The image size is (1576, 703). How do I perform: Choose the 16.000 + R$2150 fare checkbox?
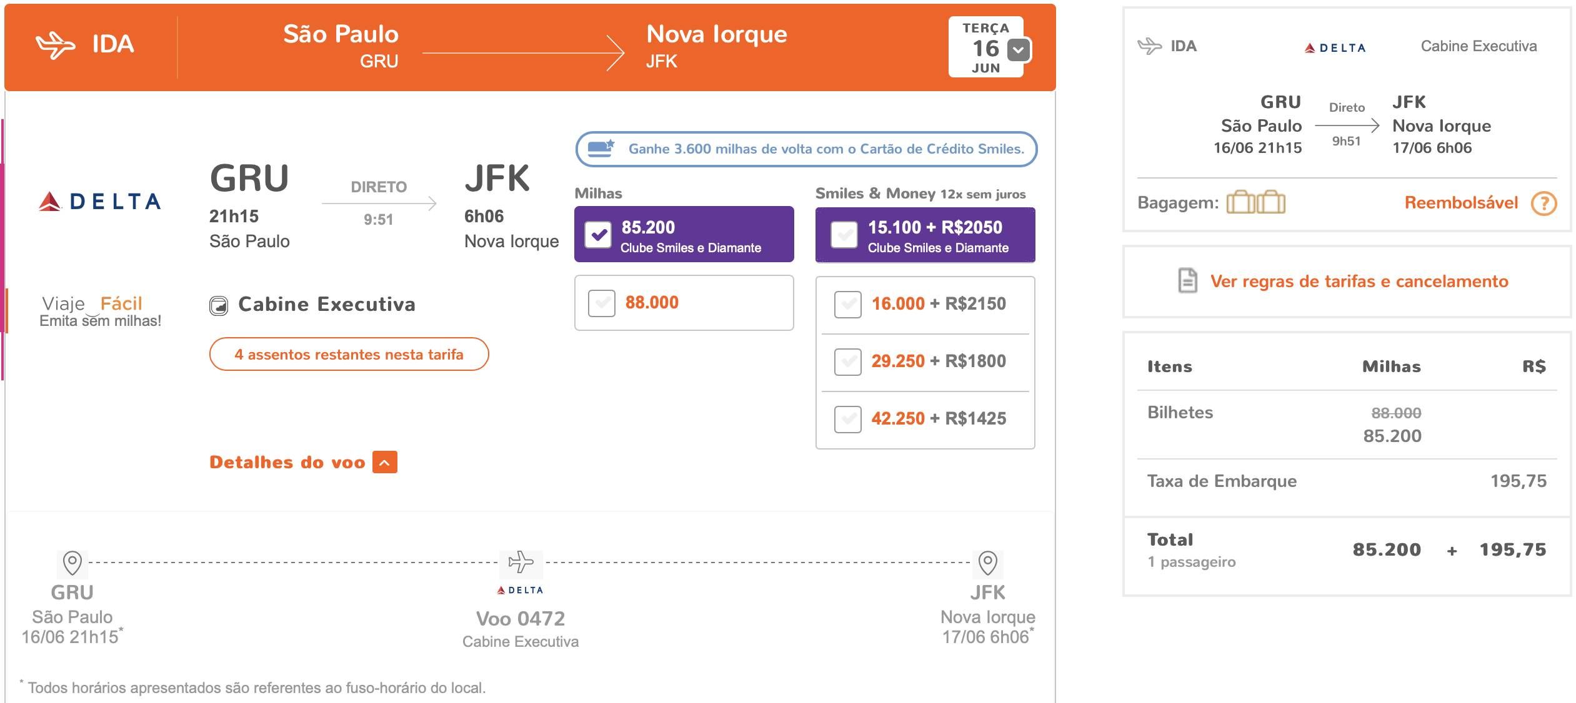(847, 305)
